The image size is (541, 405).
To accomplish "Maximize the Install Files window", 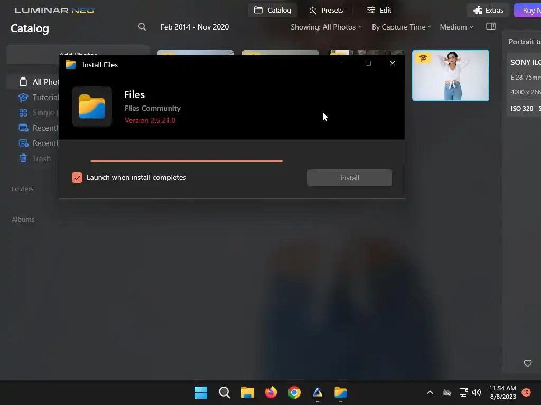I will pyautogui.click(x=368, y=63).
